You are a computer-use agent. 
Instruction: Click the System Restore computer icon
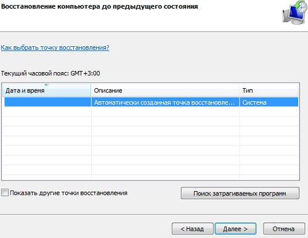[295, 12]
